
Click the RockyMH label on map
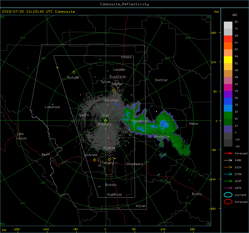[x=73, y=78]
